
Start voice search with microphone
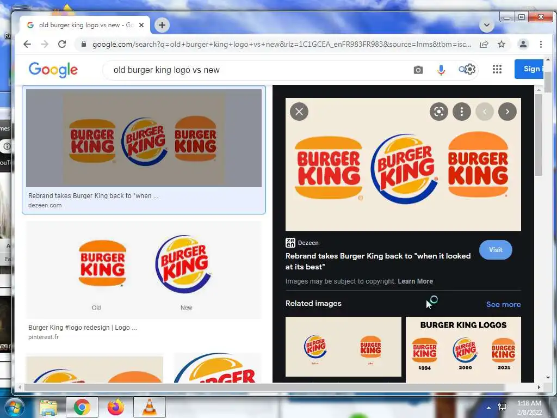[x=441, y=70]
